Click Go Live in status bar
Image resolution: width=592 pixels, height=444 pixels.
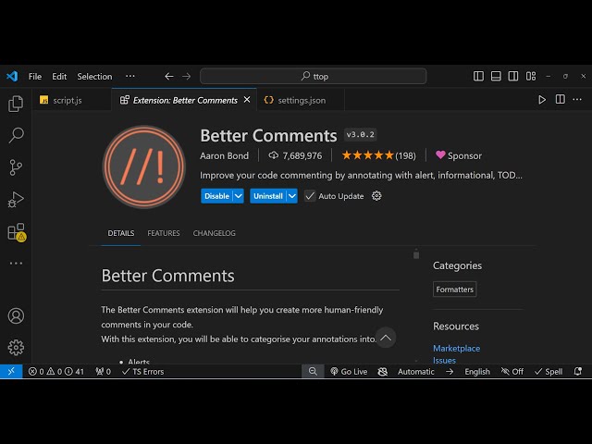tap(348, 372)
